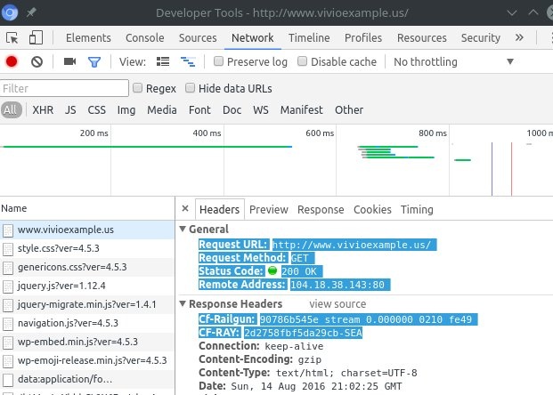Select genericons.css?ver=4.5.3 request
Viewport: 553px width, 395px height.
coord(87,267)
